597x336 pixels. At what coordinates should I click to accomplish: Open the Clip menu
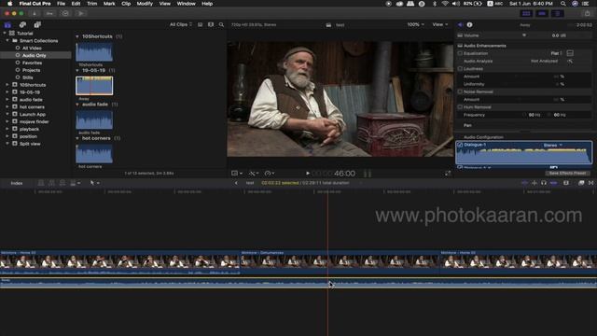pos(126,4)
